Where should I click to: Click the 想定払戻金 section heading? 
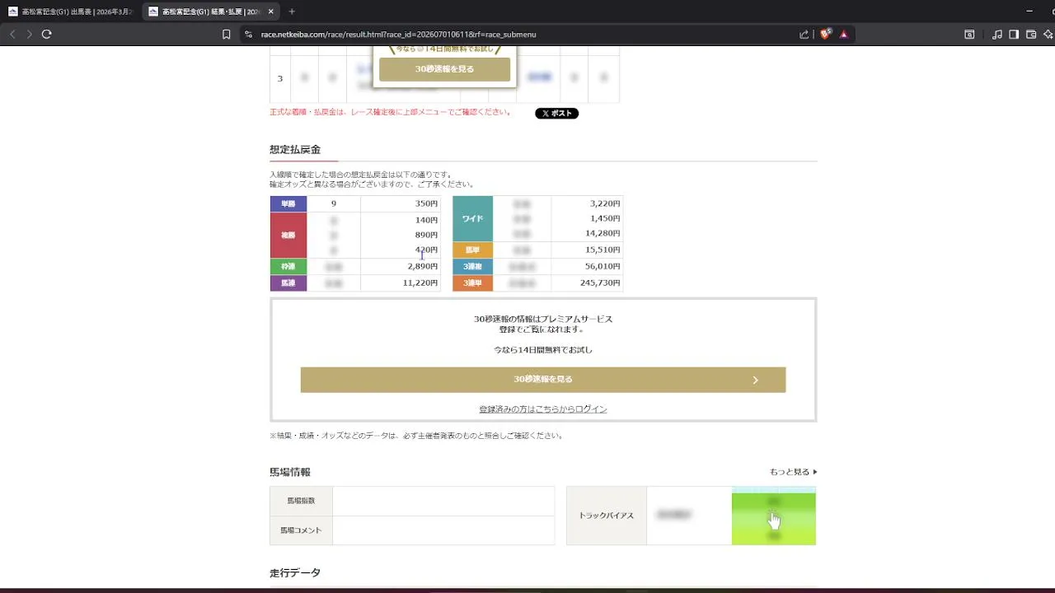click(295, 150)
